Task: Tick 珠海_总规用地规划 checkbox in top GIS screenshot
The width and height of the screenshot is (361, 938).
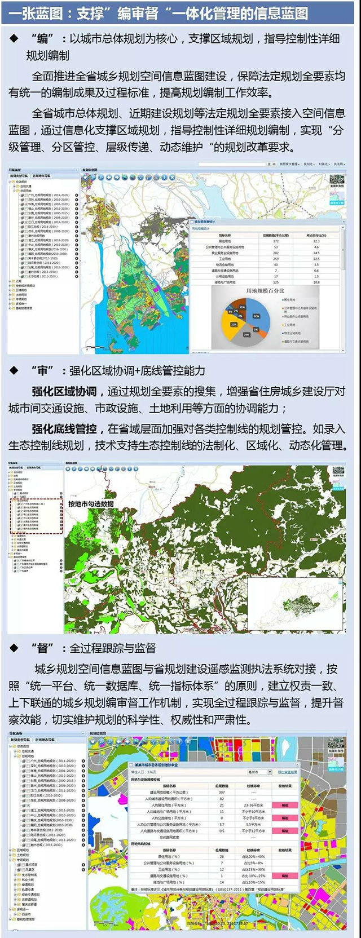Action: click(26, 204)
